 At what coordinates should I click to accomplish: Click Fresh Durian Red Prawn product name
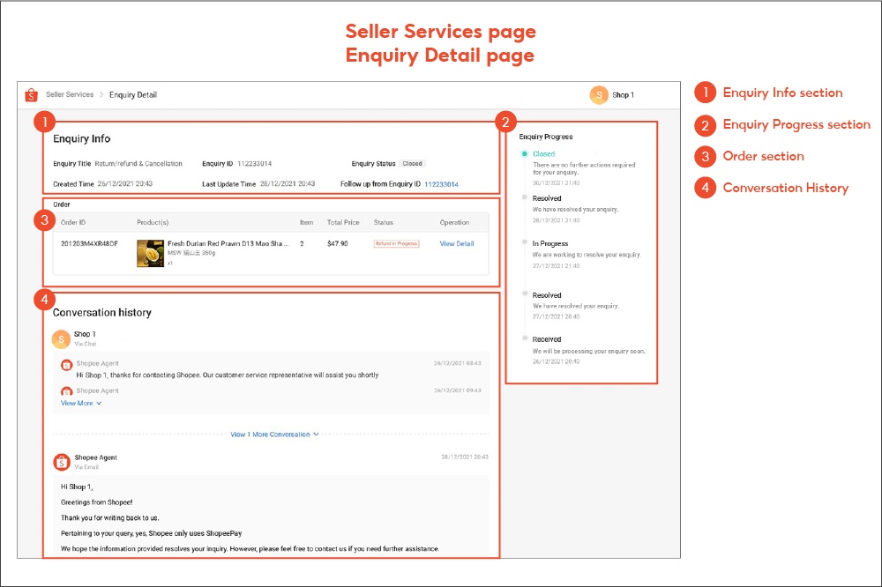228,243
